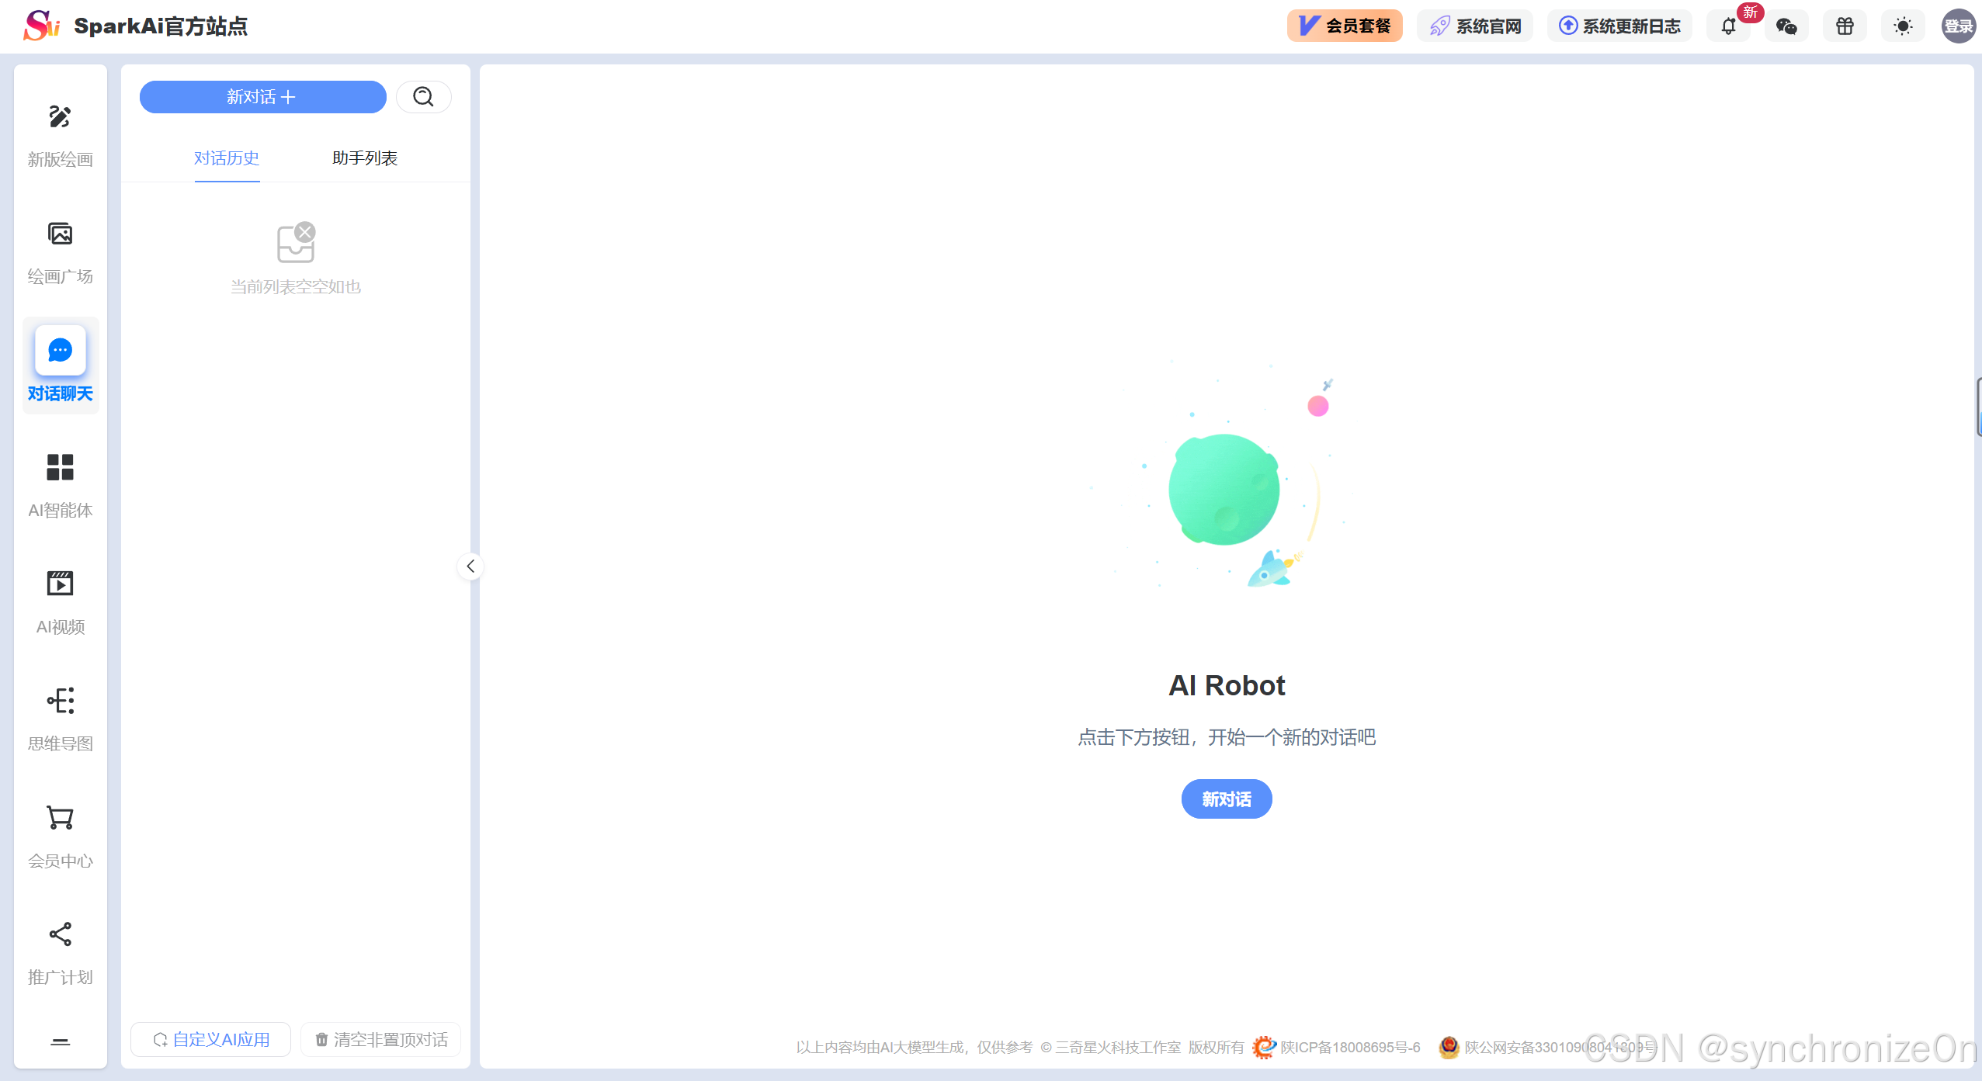Image resolution: width=1982 pixels, height=1081 pixels.
Task: Collapse the conversation list panel arrow
Action: coord(470,566)
